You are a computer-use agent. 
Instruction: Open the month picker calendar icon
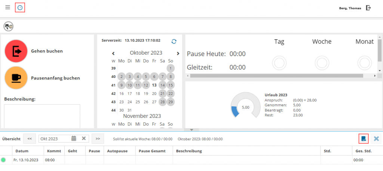pyautogui.click(x=74, y=139)
